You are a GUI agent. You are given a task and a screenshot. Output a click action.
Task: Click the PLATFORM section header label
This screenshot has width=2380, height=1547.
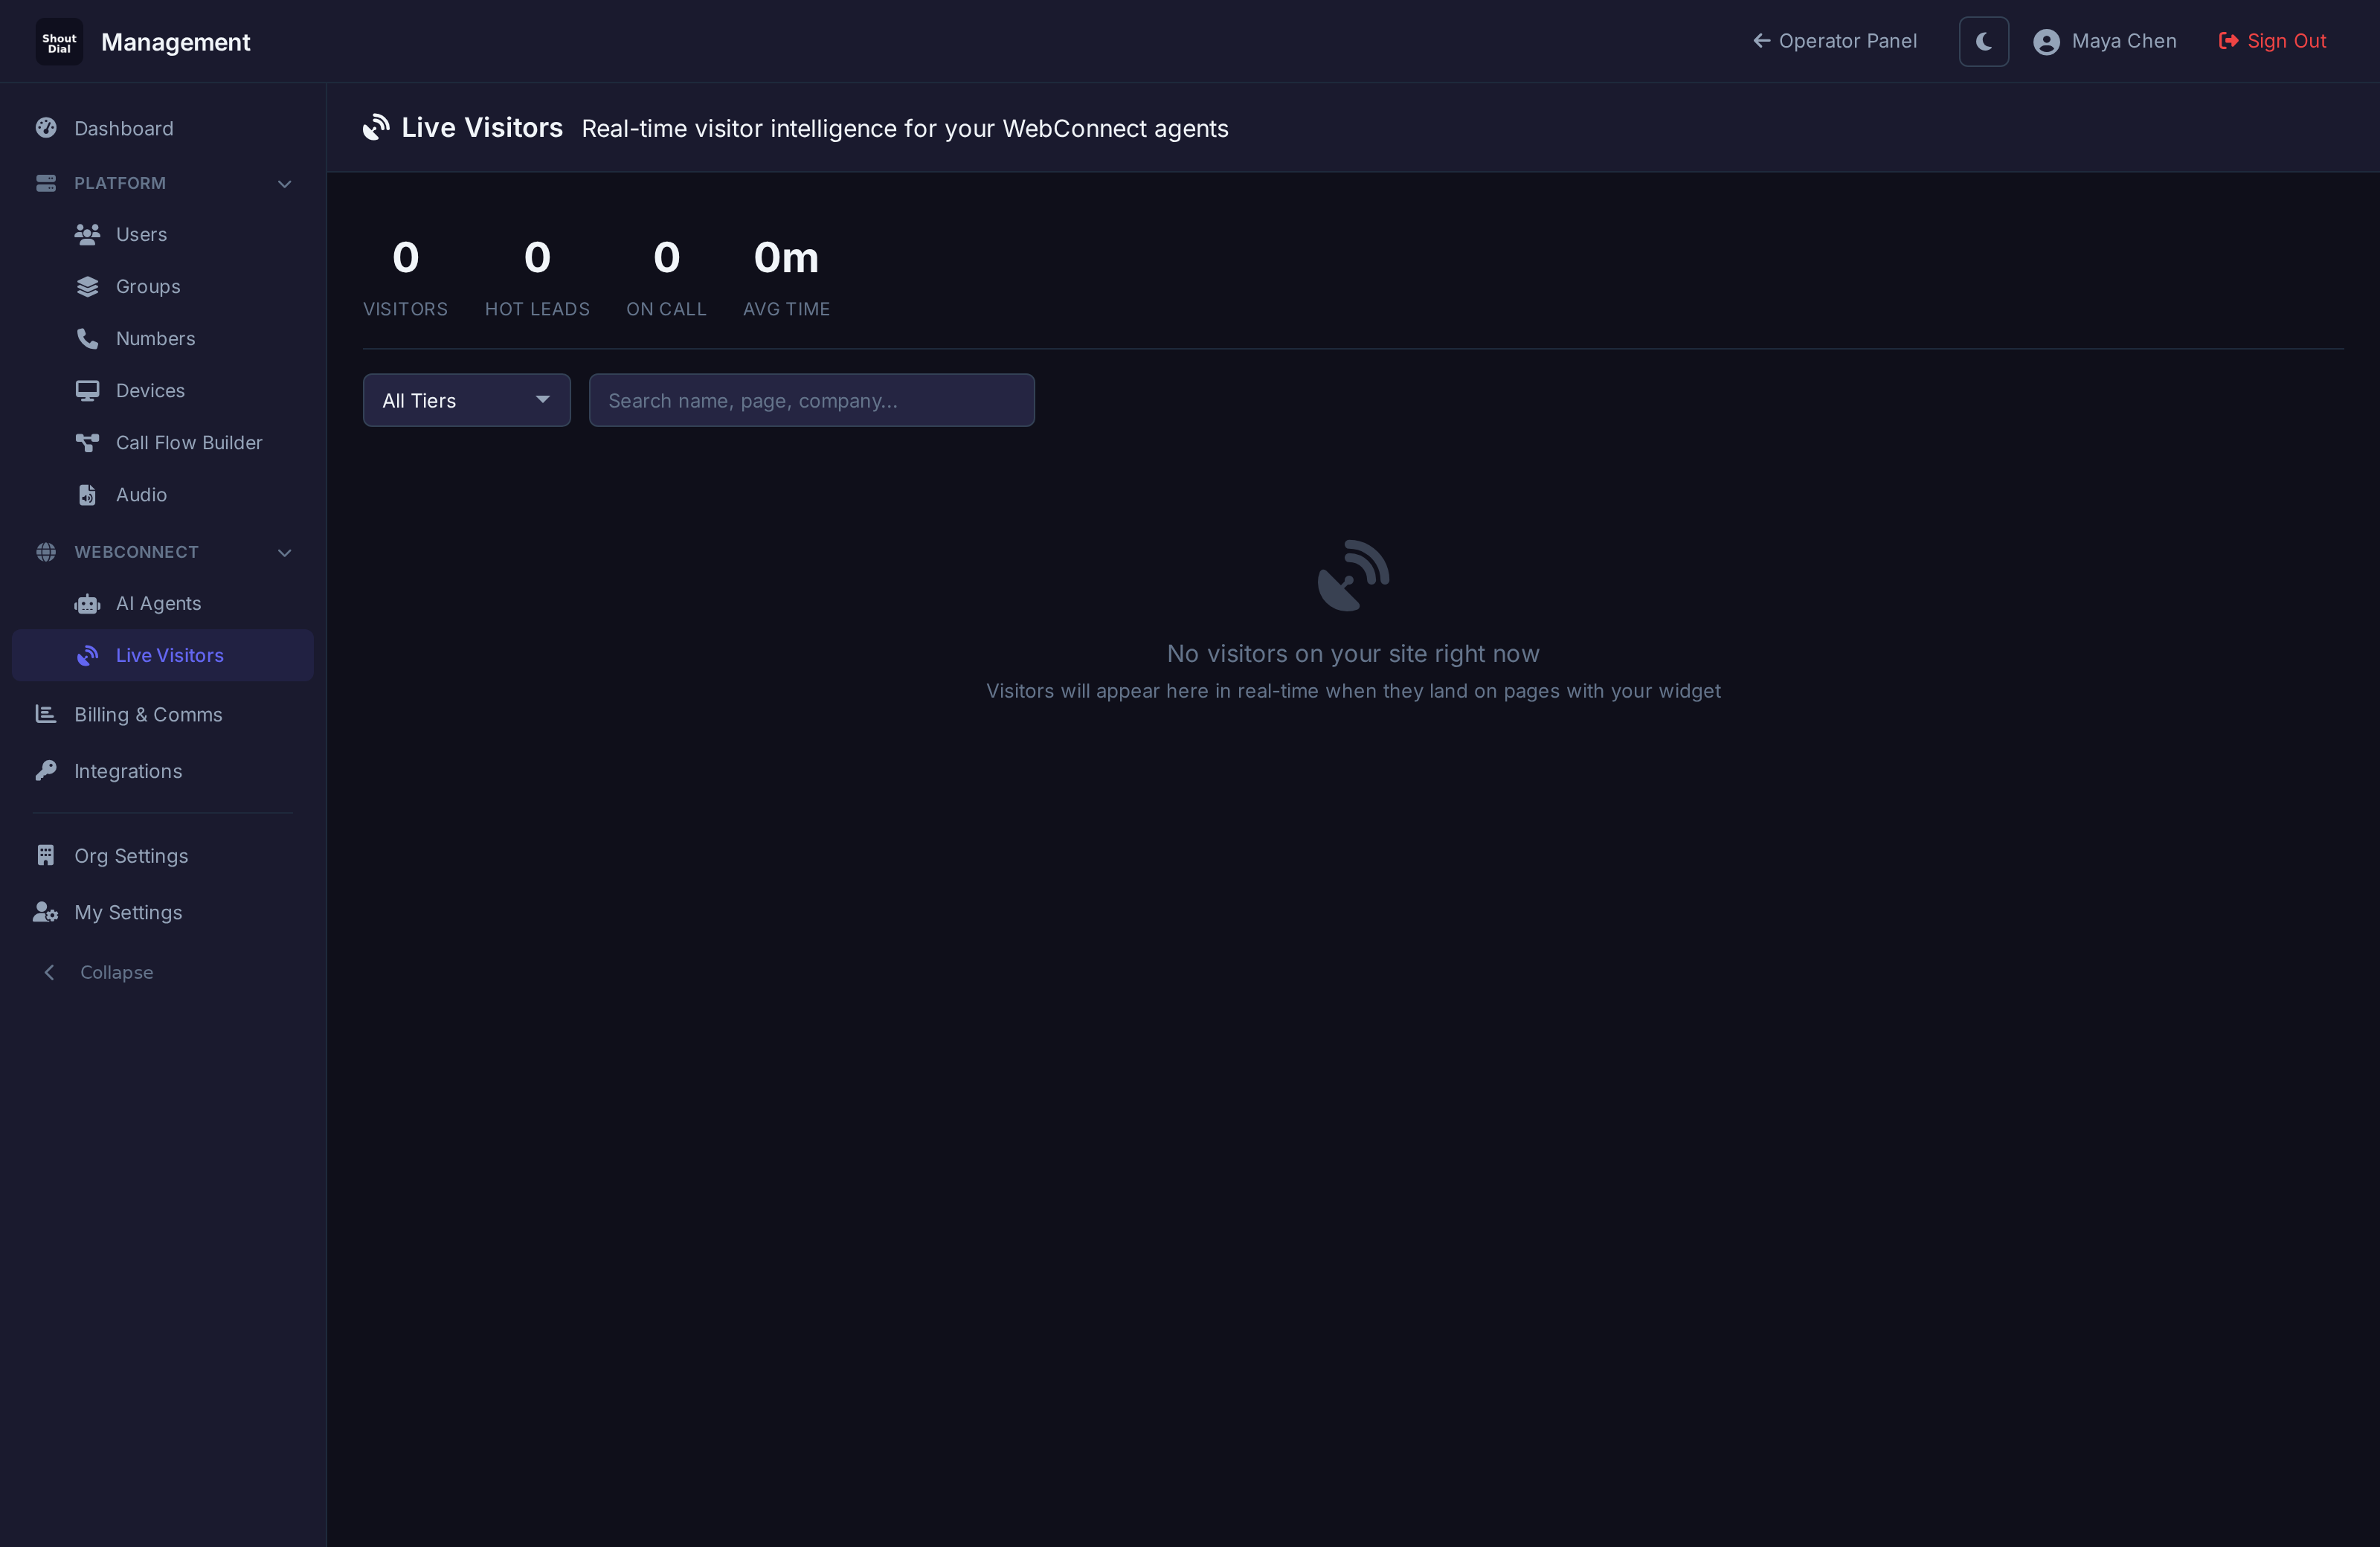coord(120,183)
